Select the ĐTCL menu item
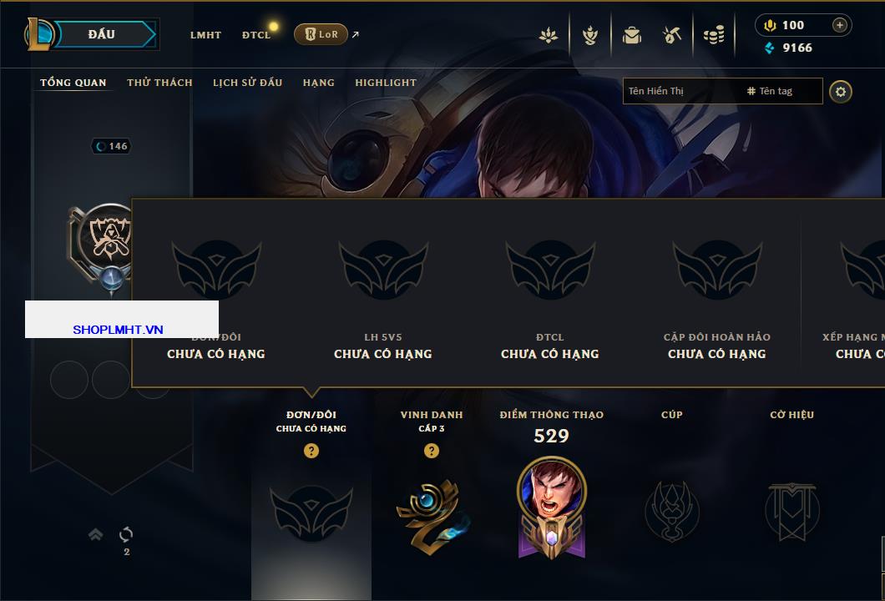This screenshot has height=601, width=885. pos(256,35)
